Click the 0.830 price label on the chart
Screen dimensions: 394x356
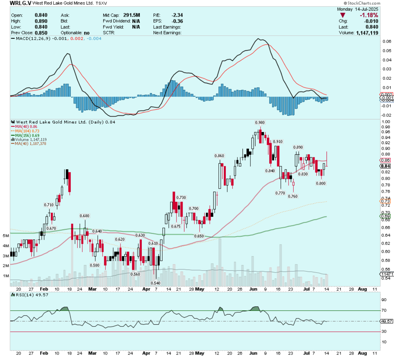coord(303,174)
